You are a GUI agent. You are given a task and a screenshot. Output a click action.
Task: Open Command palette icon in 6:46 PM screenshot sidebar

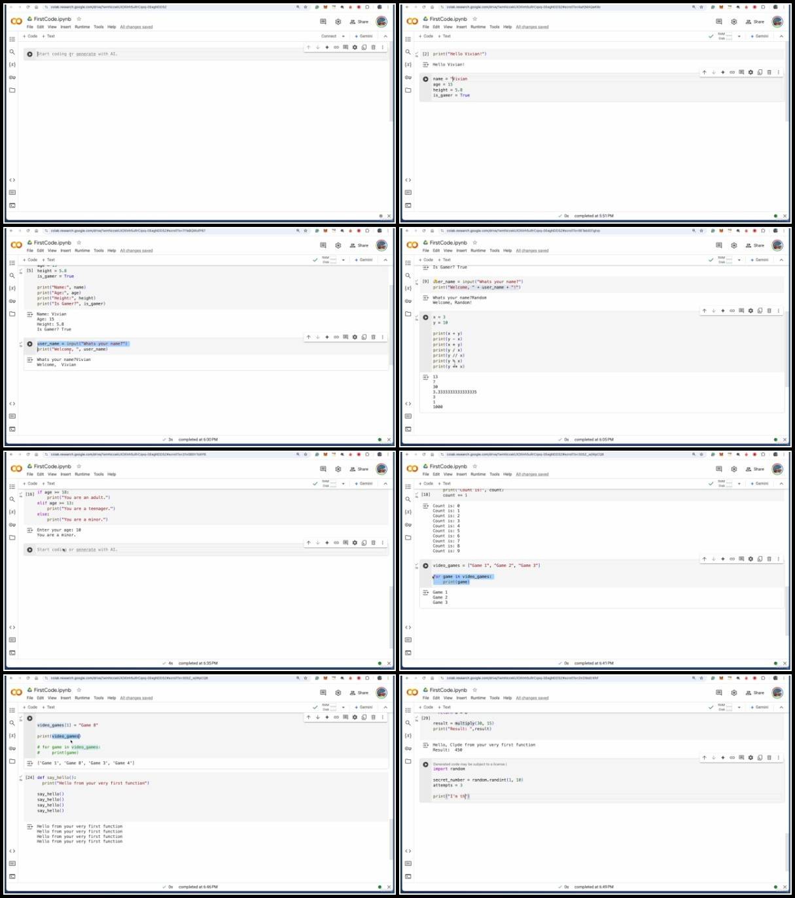pyautogui.click(x=12, y=863)
